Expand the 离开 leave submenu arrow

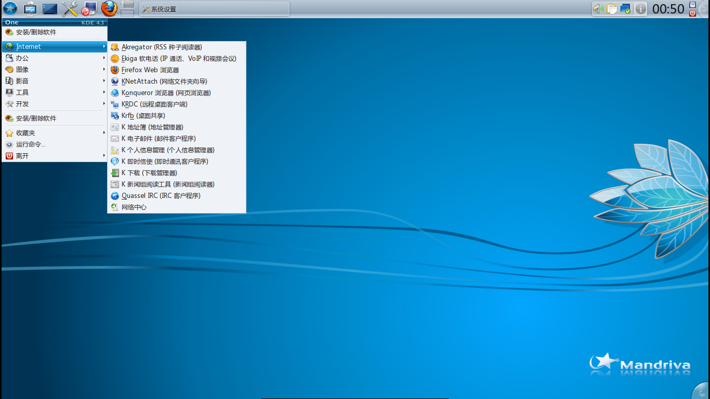[x=104, y=156]
